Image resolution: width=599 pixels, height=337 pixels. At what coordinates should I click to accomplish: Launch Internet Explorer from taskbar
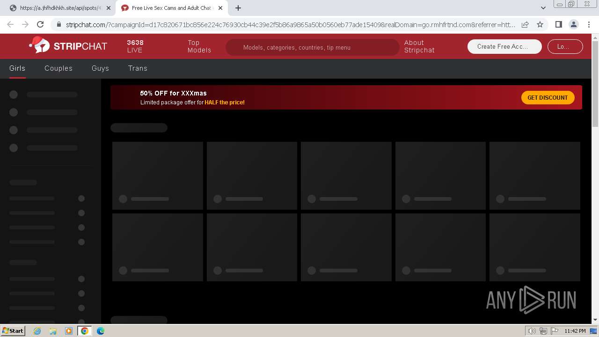[x=37, y=331]
